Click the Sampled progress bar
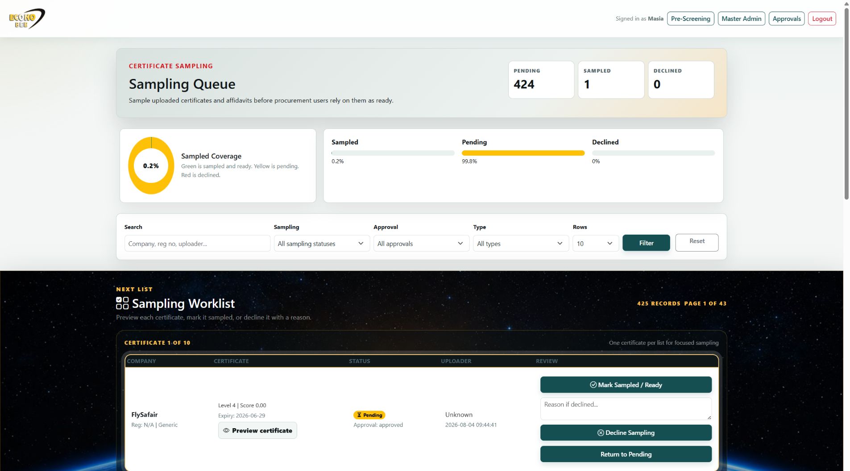This screenshot has height=471, width=850. 393,153
